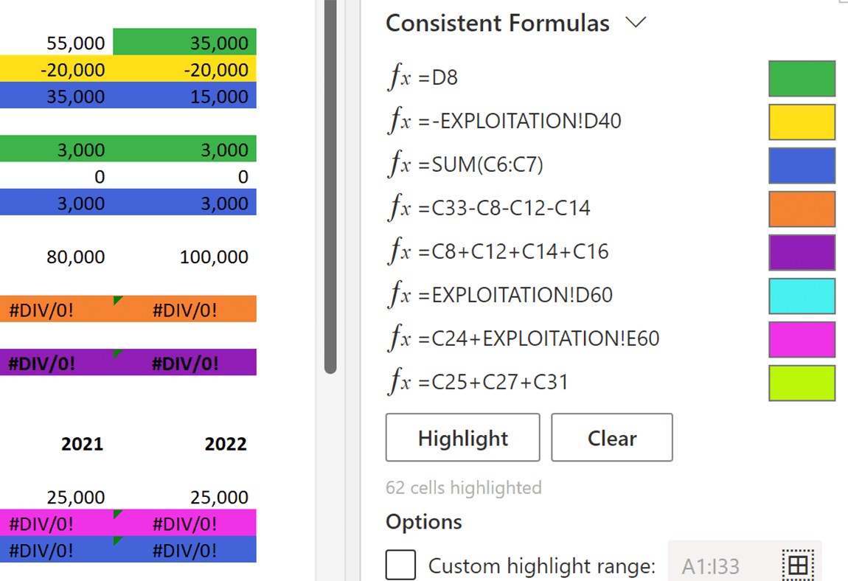The width and height of the screenshot is (848, 581).
Task: Click the custom range field showing A1:I33
Action: pos(721,566)
